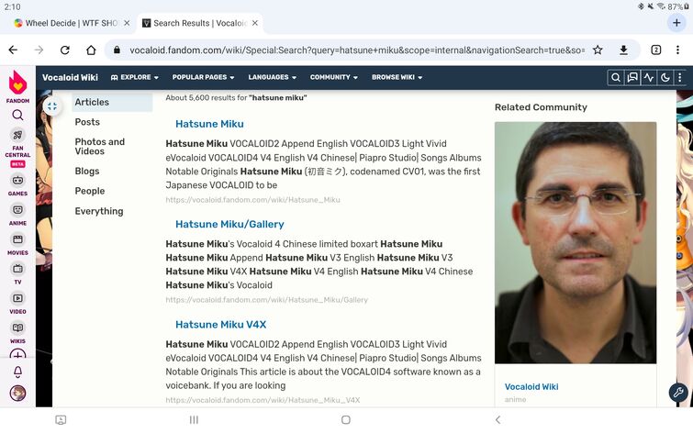Open the wiki recent activity pulse icon

tap(649, 78)
